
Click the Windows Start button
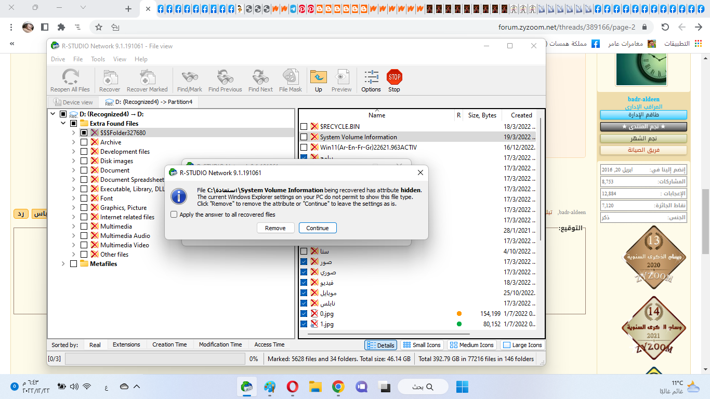pos(462,387)
